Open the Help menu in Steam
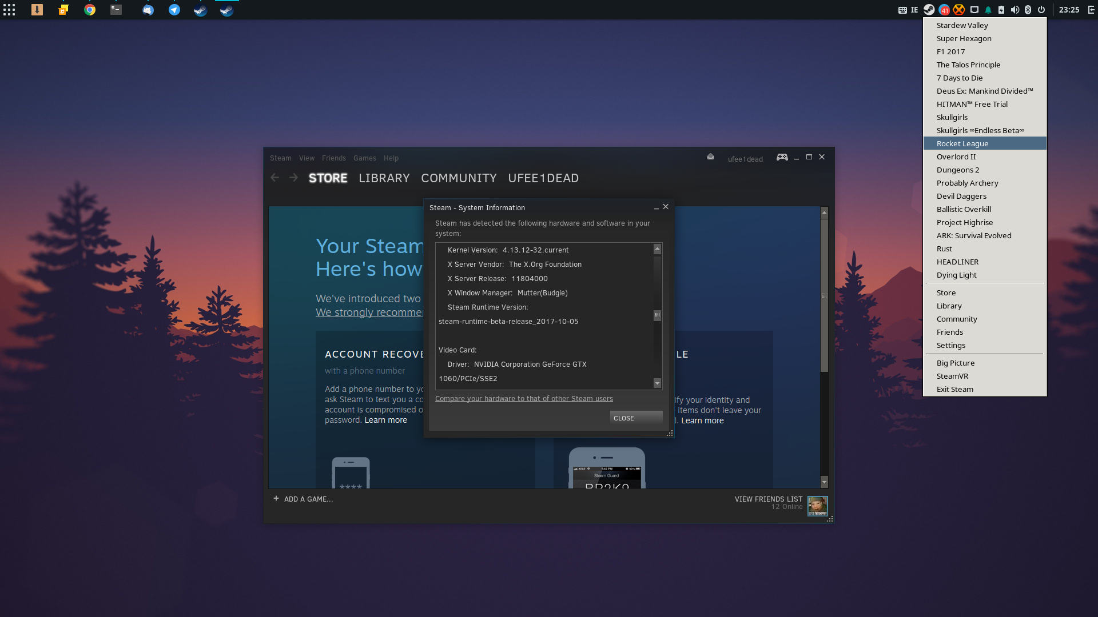The height and width of the screenshot is (617, 1098). (391, 158)
